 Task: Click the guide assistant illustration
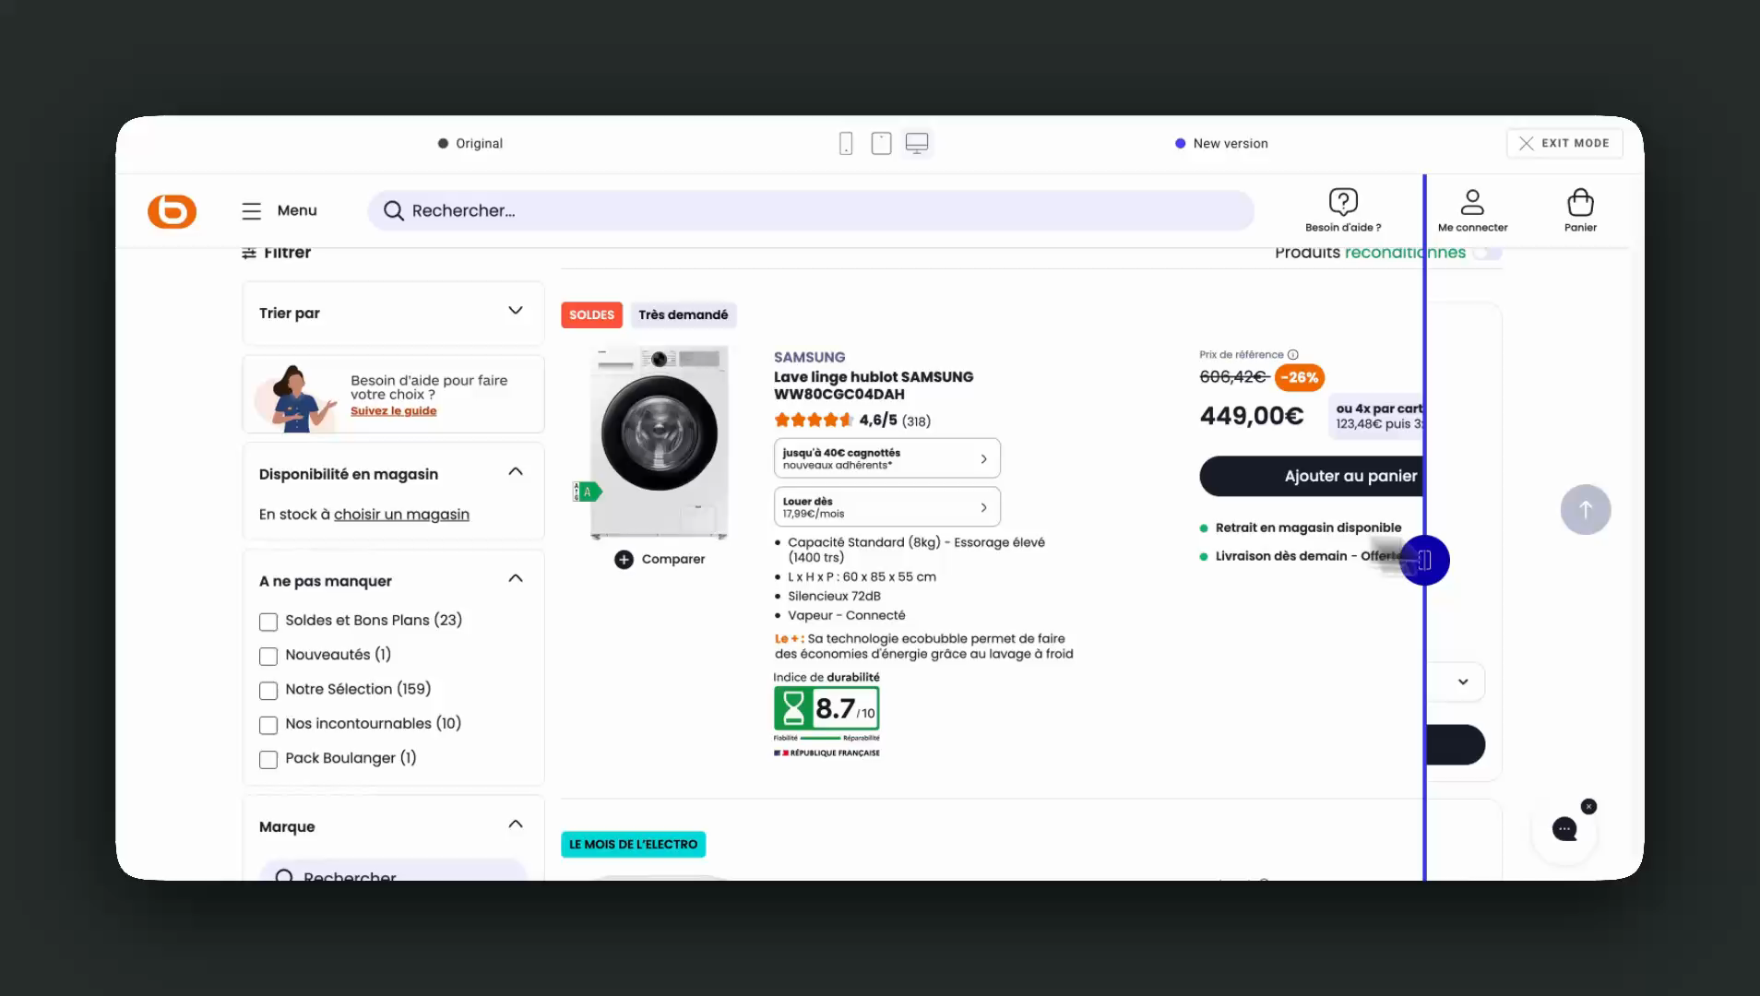295,397
